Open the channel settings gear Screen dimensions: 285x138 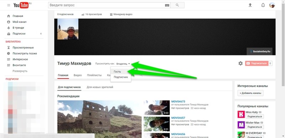240,63
